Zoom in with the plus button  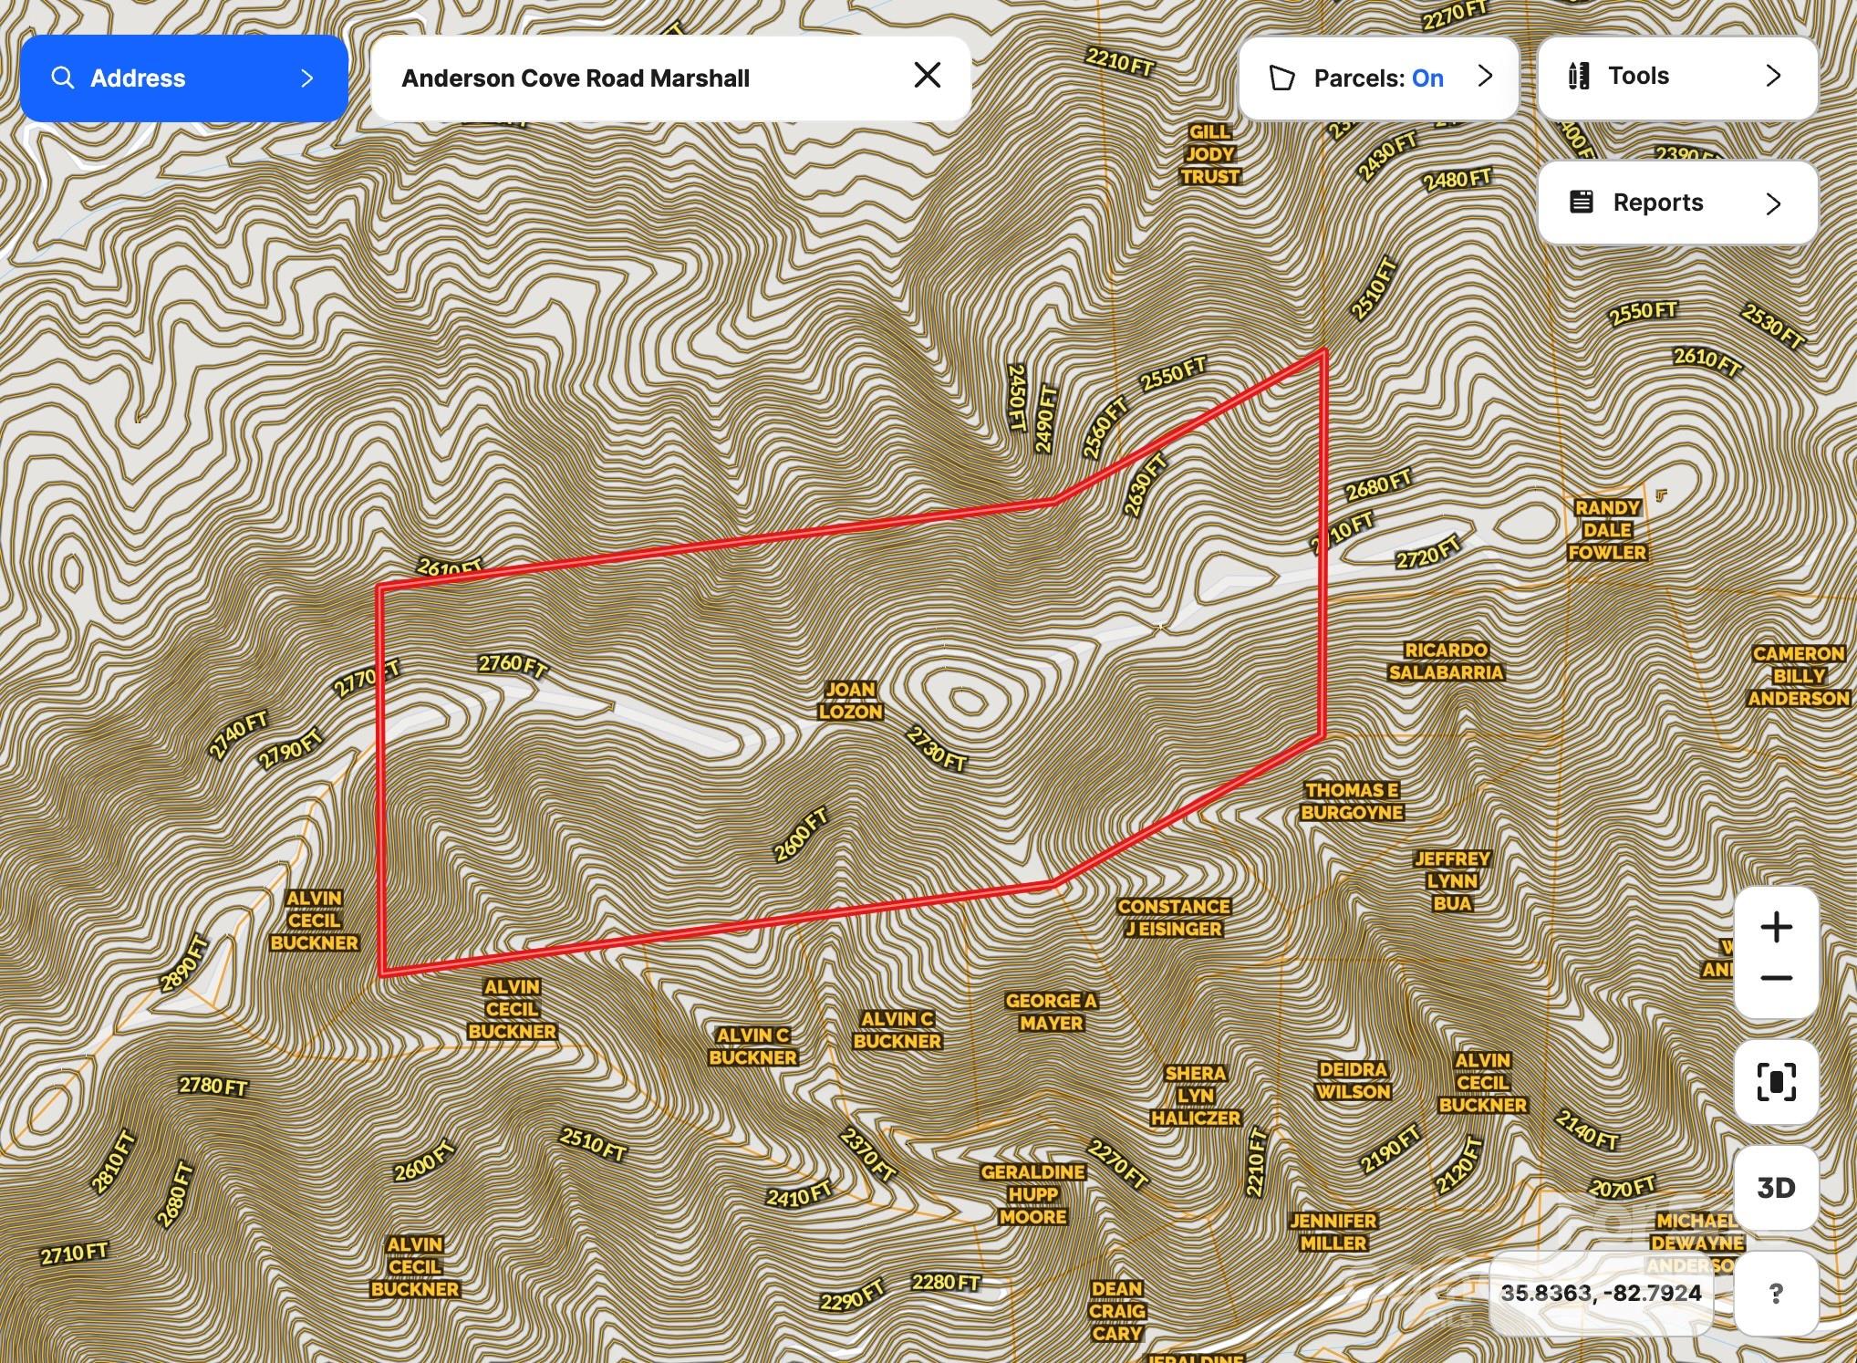click(x=1776, y=928)
